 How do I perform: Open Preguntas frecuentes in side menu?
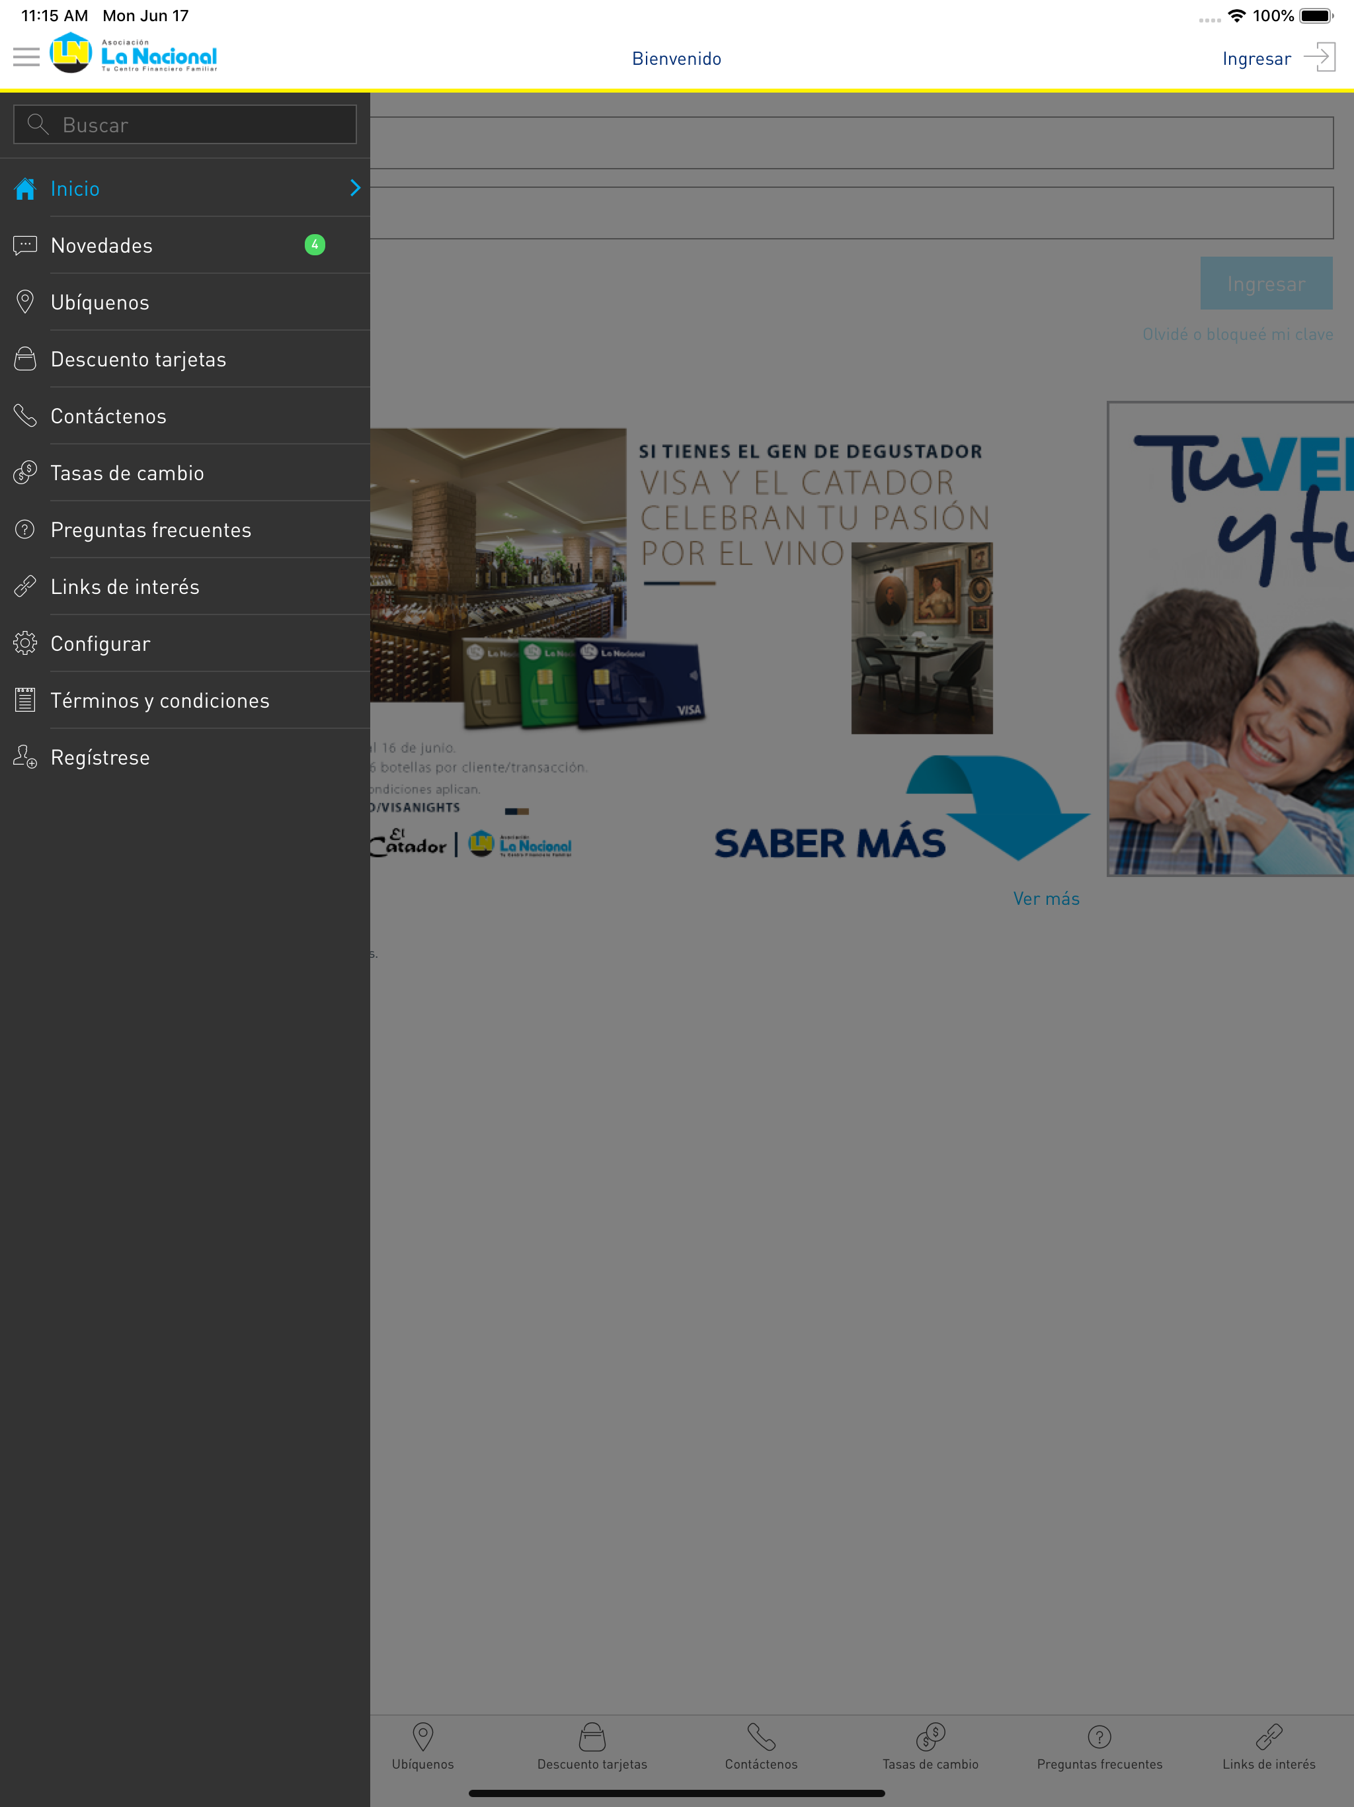pyautogui.click(x=184, y=529)
